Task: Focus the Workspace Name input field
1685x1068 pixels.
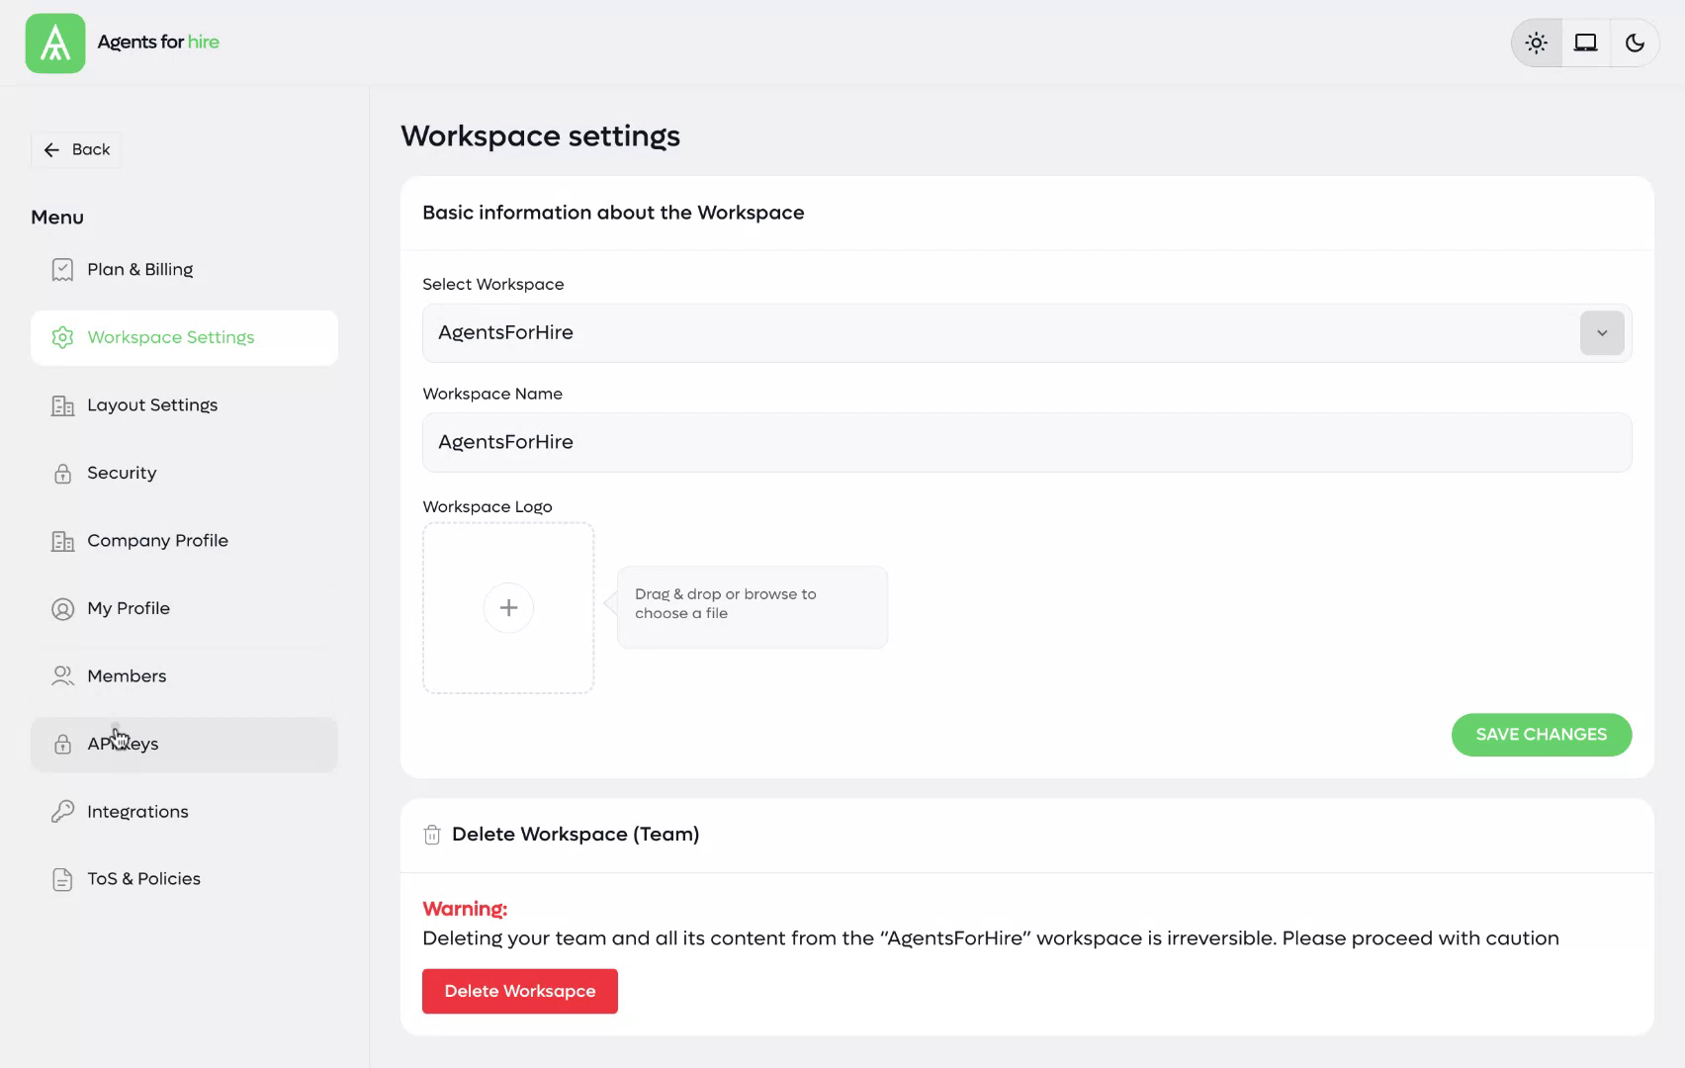Action: [x=1026, y=442]
